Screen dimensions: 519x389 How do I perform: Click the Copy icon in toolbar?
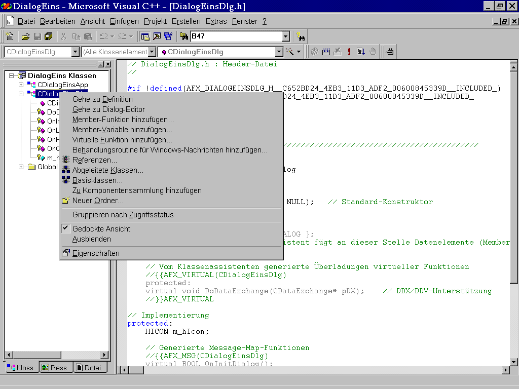[x=76, y=36]
